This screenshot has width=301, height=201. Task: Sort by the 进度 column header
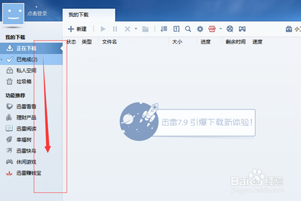205,42
